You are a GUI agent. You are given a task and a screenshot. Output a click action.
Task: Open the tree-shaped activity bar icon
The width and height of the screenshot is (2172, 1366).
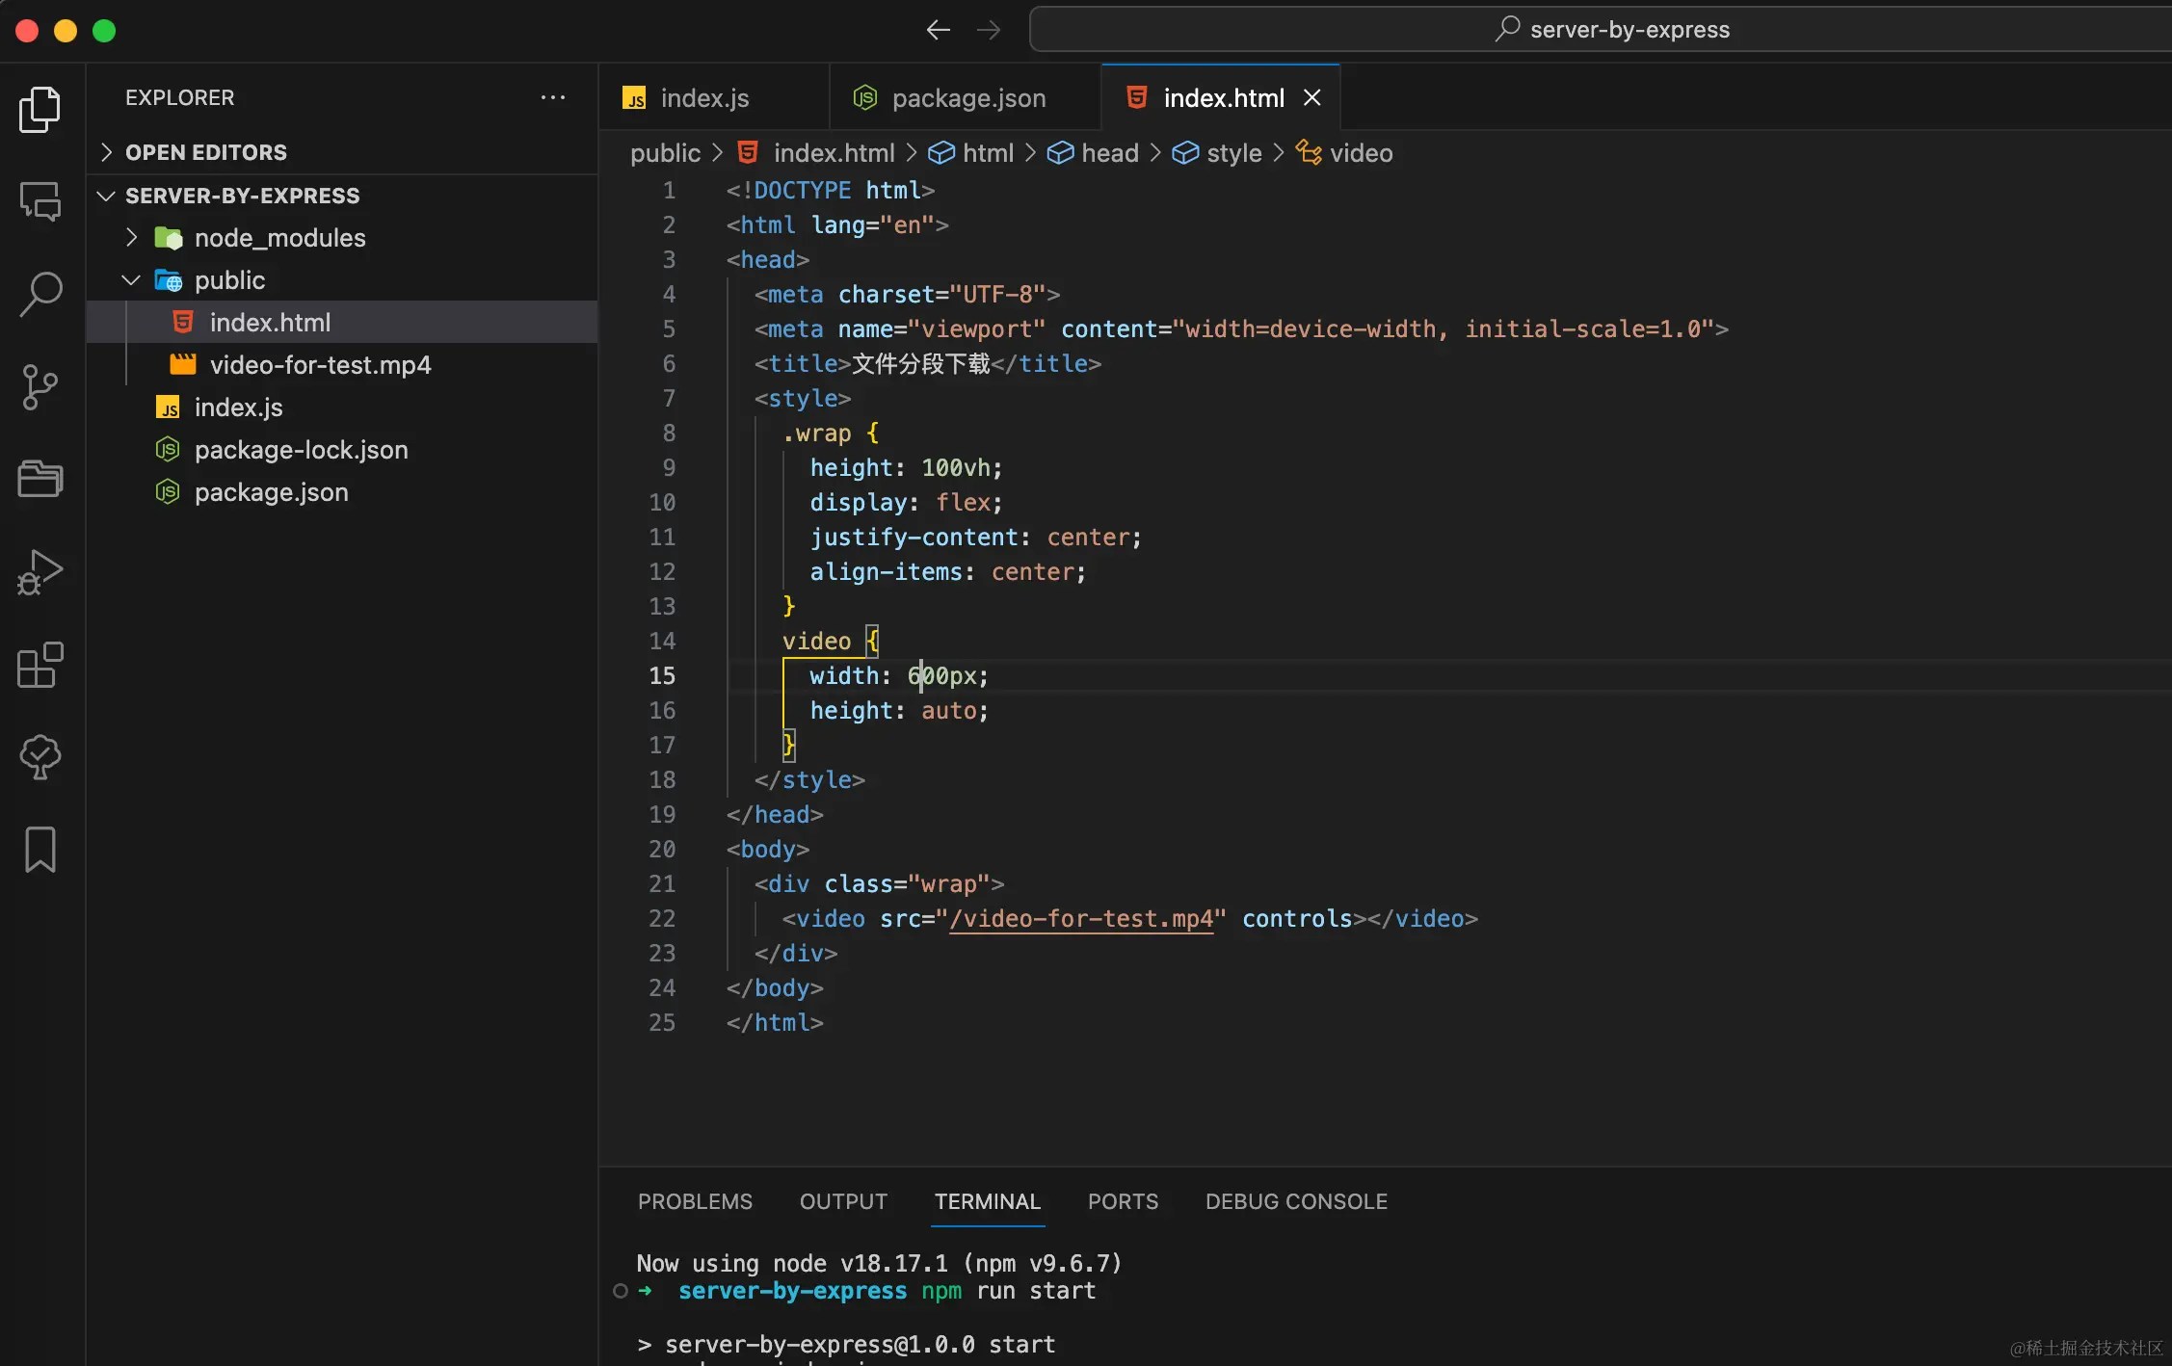click(40, 757)
